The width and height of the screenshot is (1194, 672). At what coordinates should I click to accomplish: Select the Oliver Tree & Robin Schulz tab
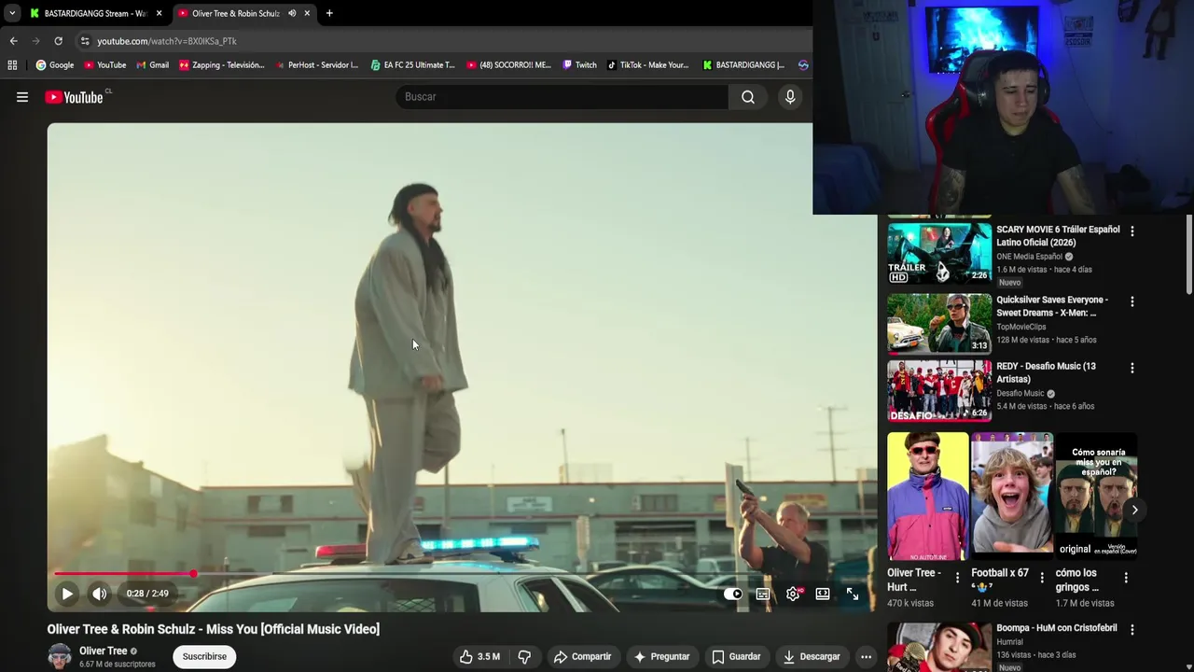coord(235,13)
